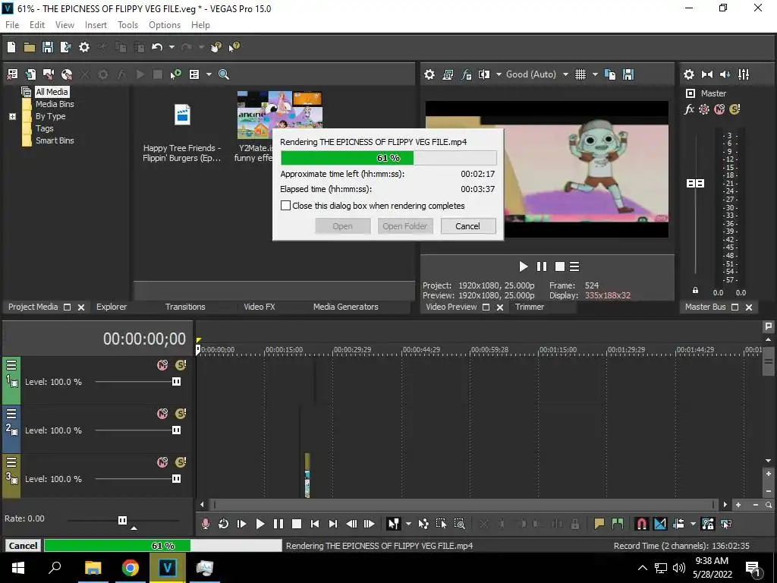Mute video track 1
This screenshot has width=777, height=583.
pyautogui.click(x=162, y=365)
